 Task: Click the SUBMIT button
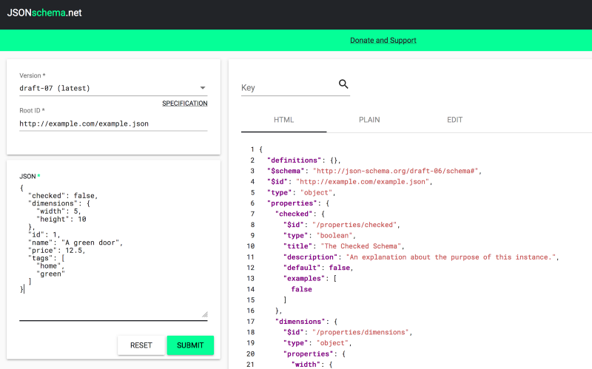190,345
